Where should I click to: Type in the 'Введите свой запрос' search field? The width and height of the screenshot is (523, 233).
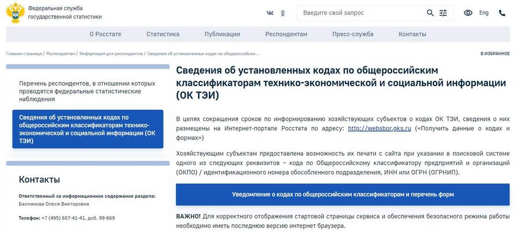pos(360,13)
